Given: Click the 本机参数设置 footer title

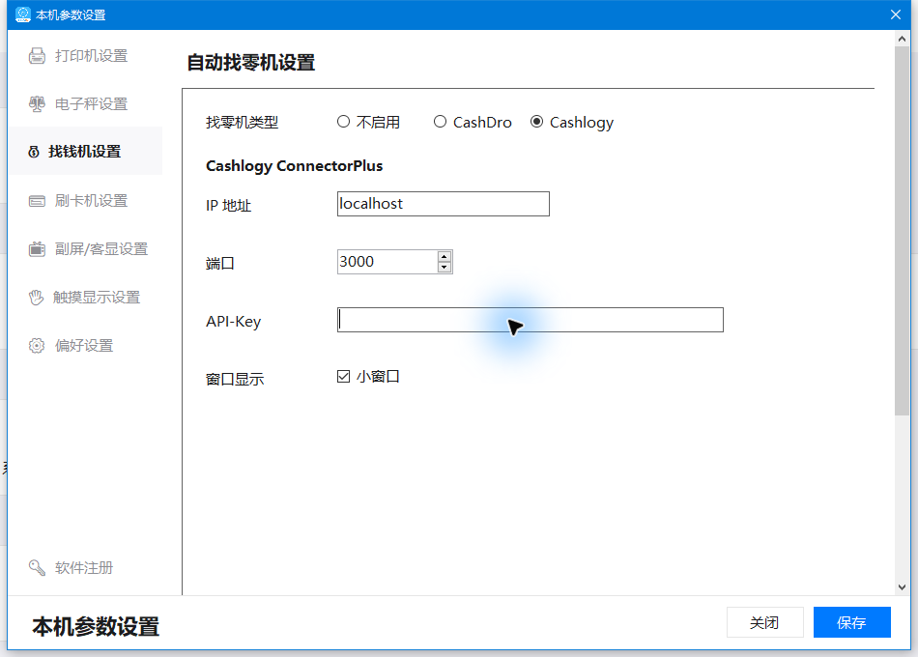Looking at the screenshot, I should pyautogui.click(x=96, y=626).
